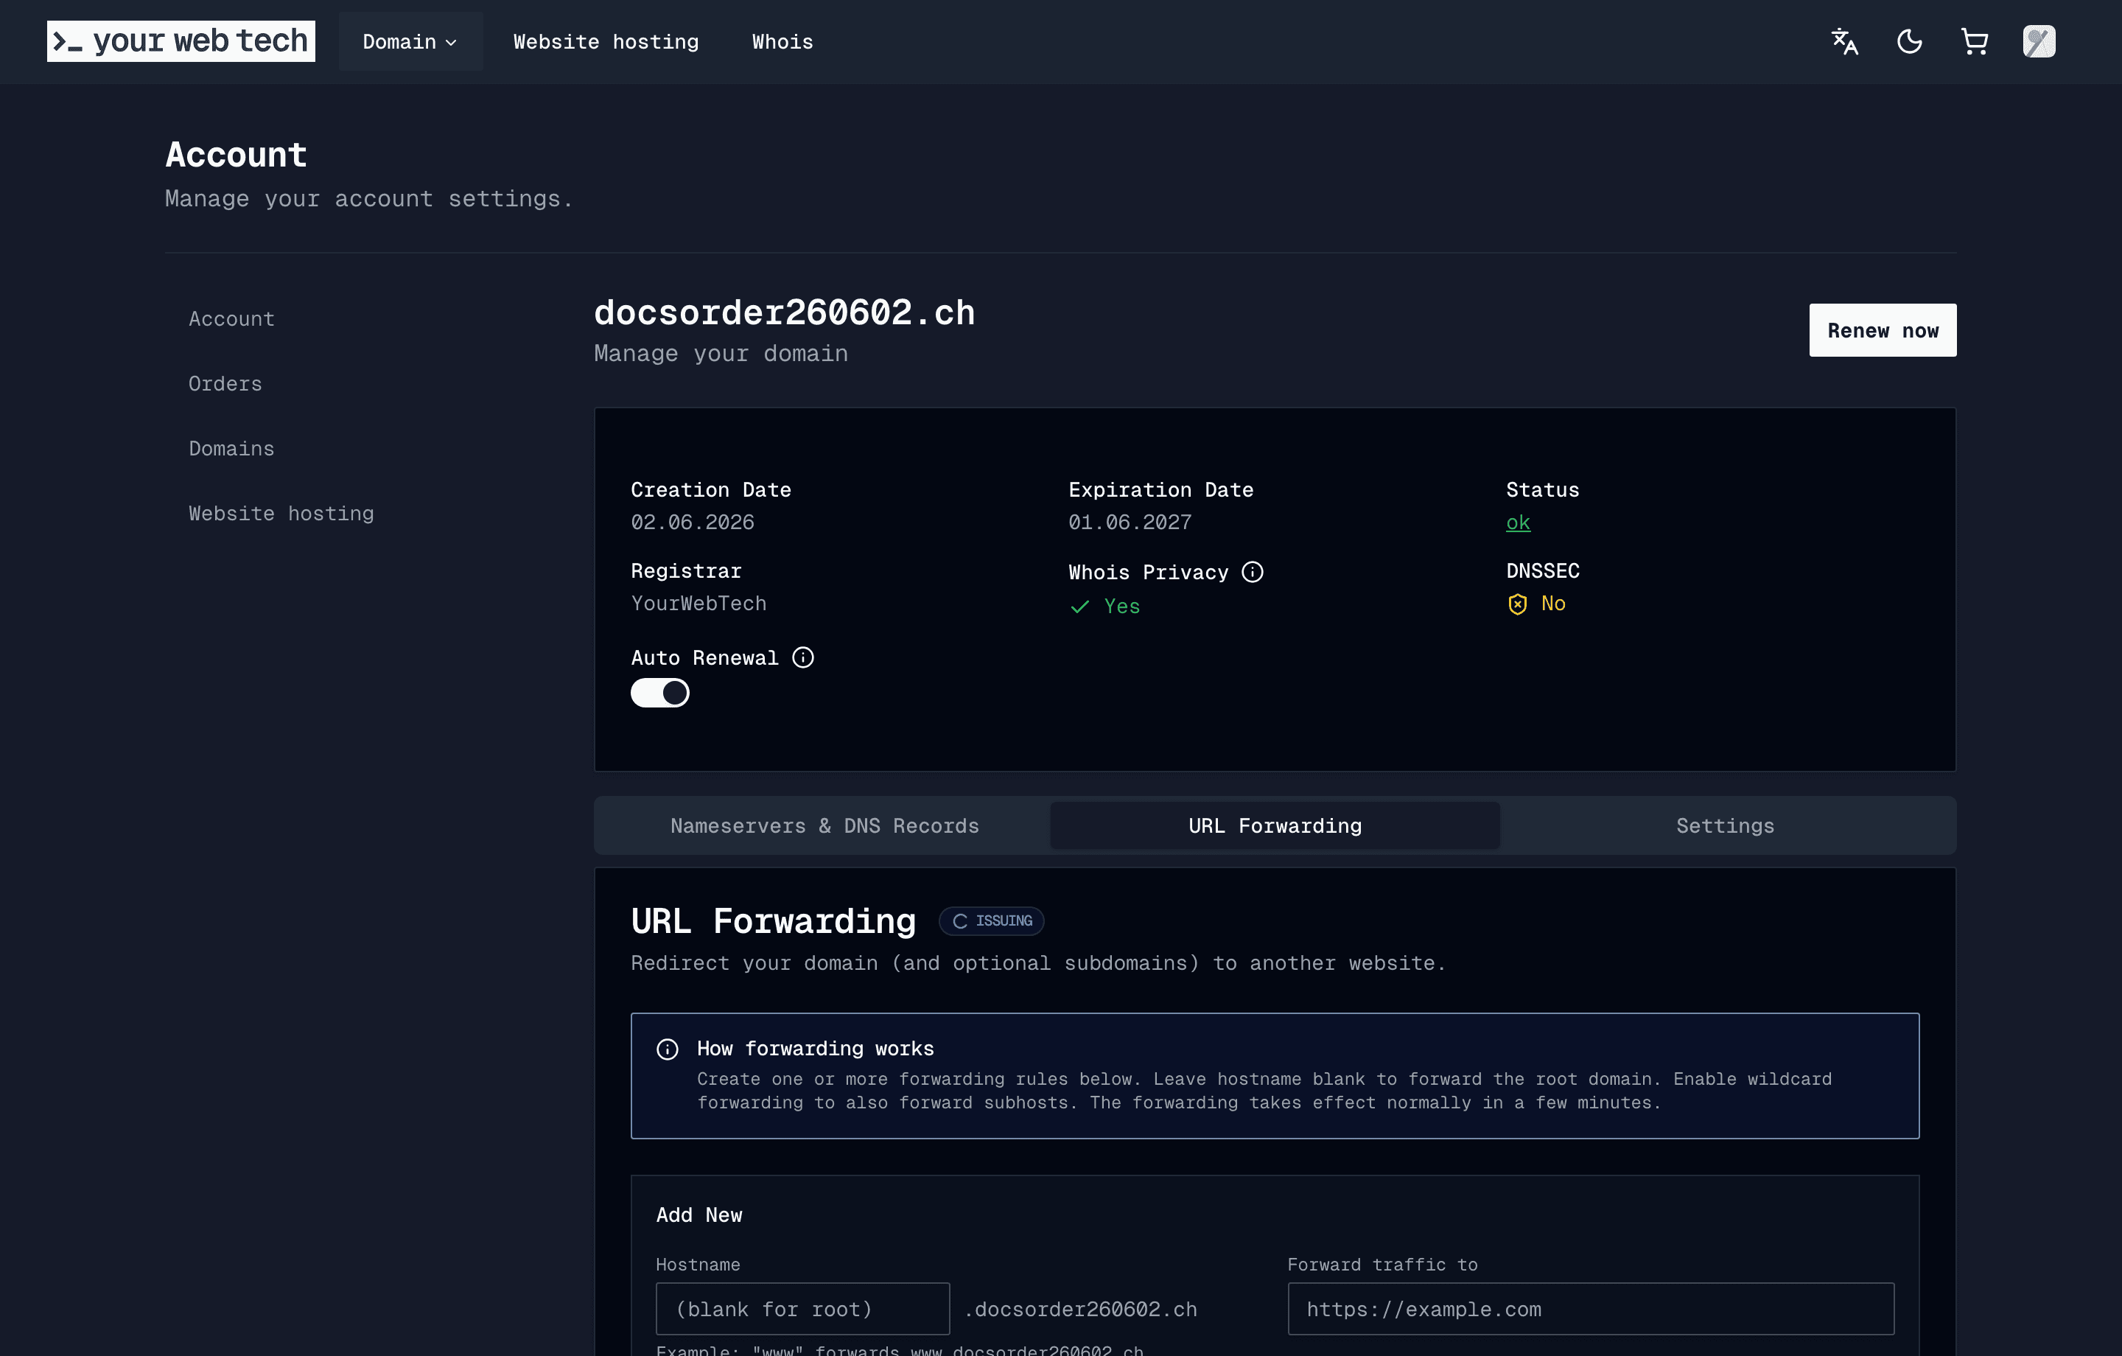The image size is (2122, 1356).
Task: Go to Account in the sidebar
Action: [x=232, y=319]
